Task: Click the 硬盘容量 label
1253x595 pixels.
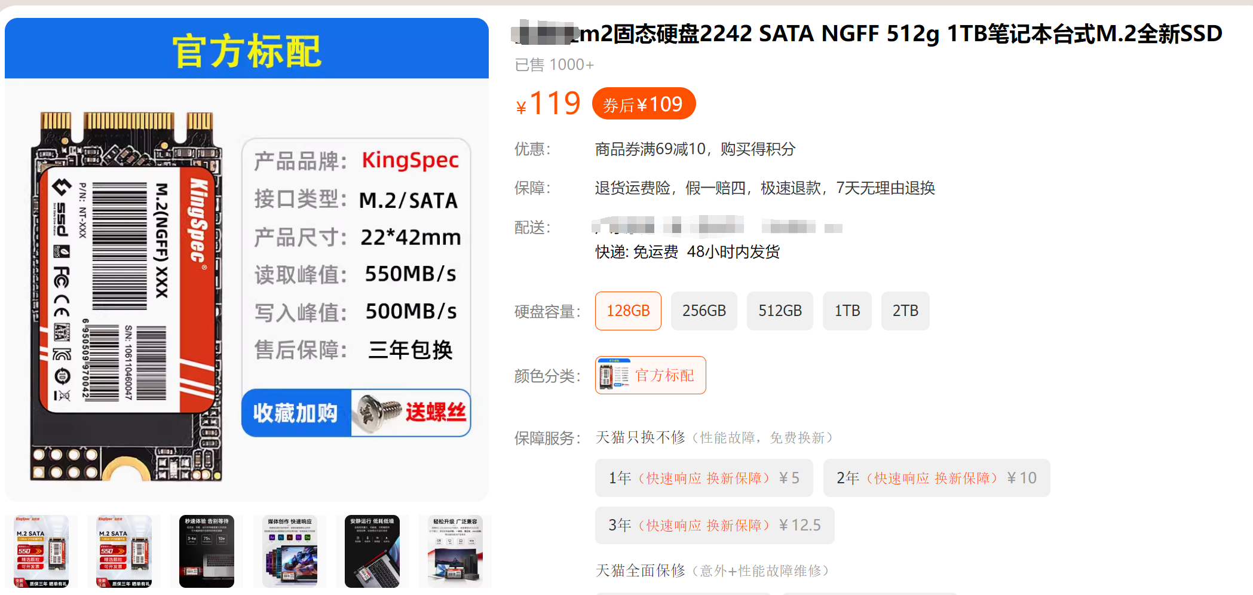Action: [547, 311]
